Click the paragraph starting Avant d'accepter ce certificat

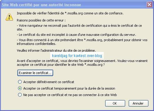[x=82, y=63]
